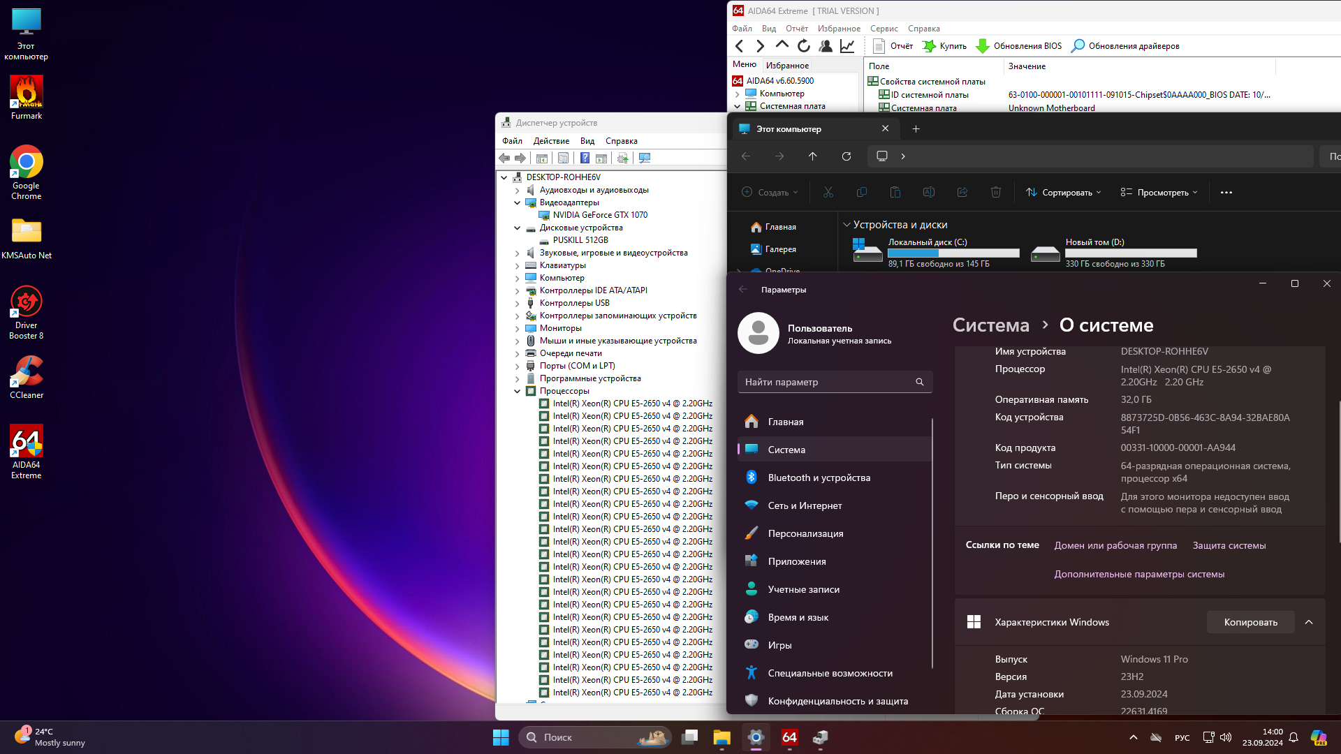The height and width of the screenshot is (754, 1341).
Task: Click AIDA64 up-level arrow icon
Action: point(782,46)
